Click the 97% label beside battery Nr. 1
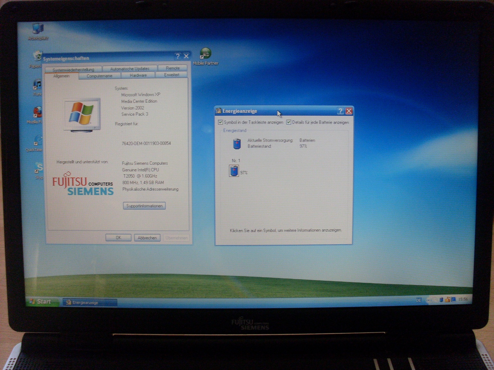 click(x=244, y=173)
